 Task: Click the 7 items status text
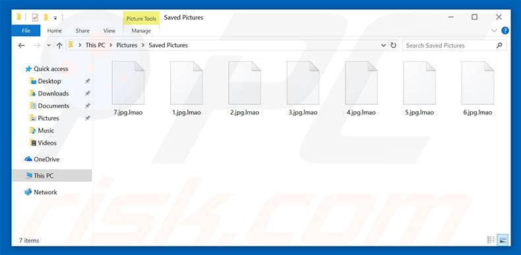pyautogui.click(x=29, y=241)
